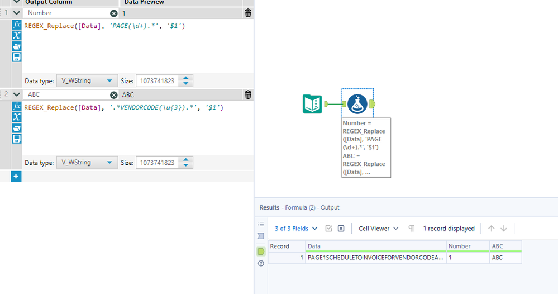This screenshot has height=294, width=558.
Task: Click the Formula tool output anchor
Action: (372, 104)
